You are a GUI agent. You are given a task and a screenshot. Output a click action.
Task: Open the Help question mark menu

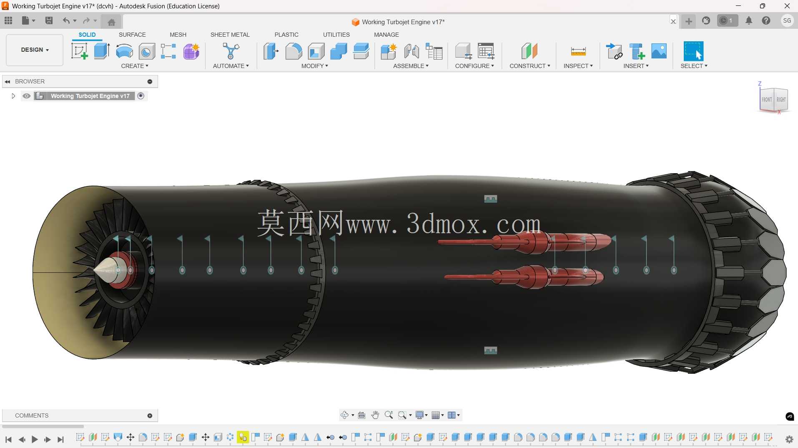click(766, 20)
